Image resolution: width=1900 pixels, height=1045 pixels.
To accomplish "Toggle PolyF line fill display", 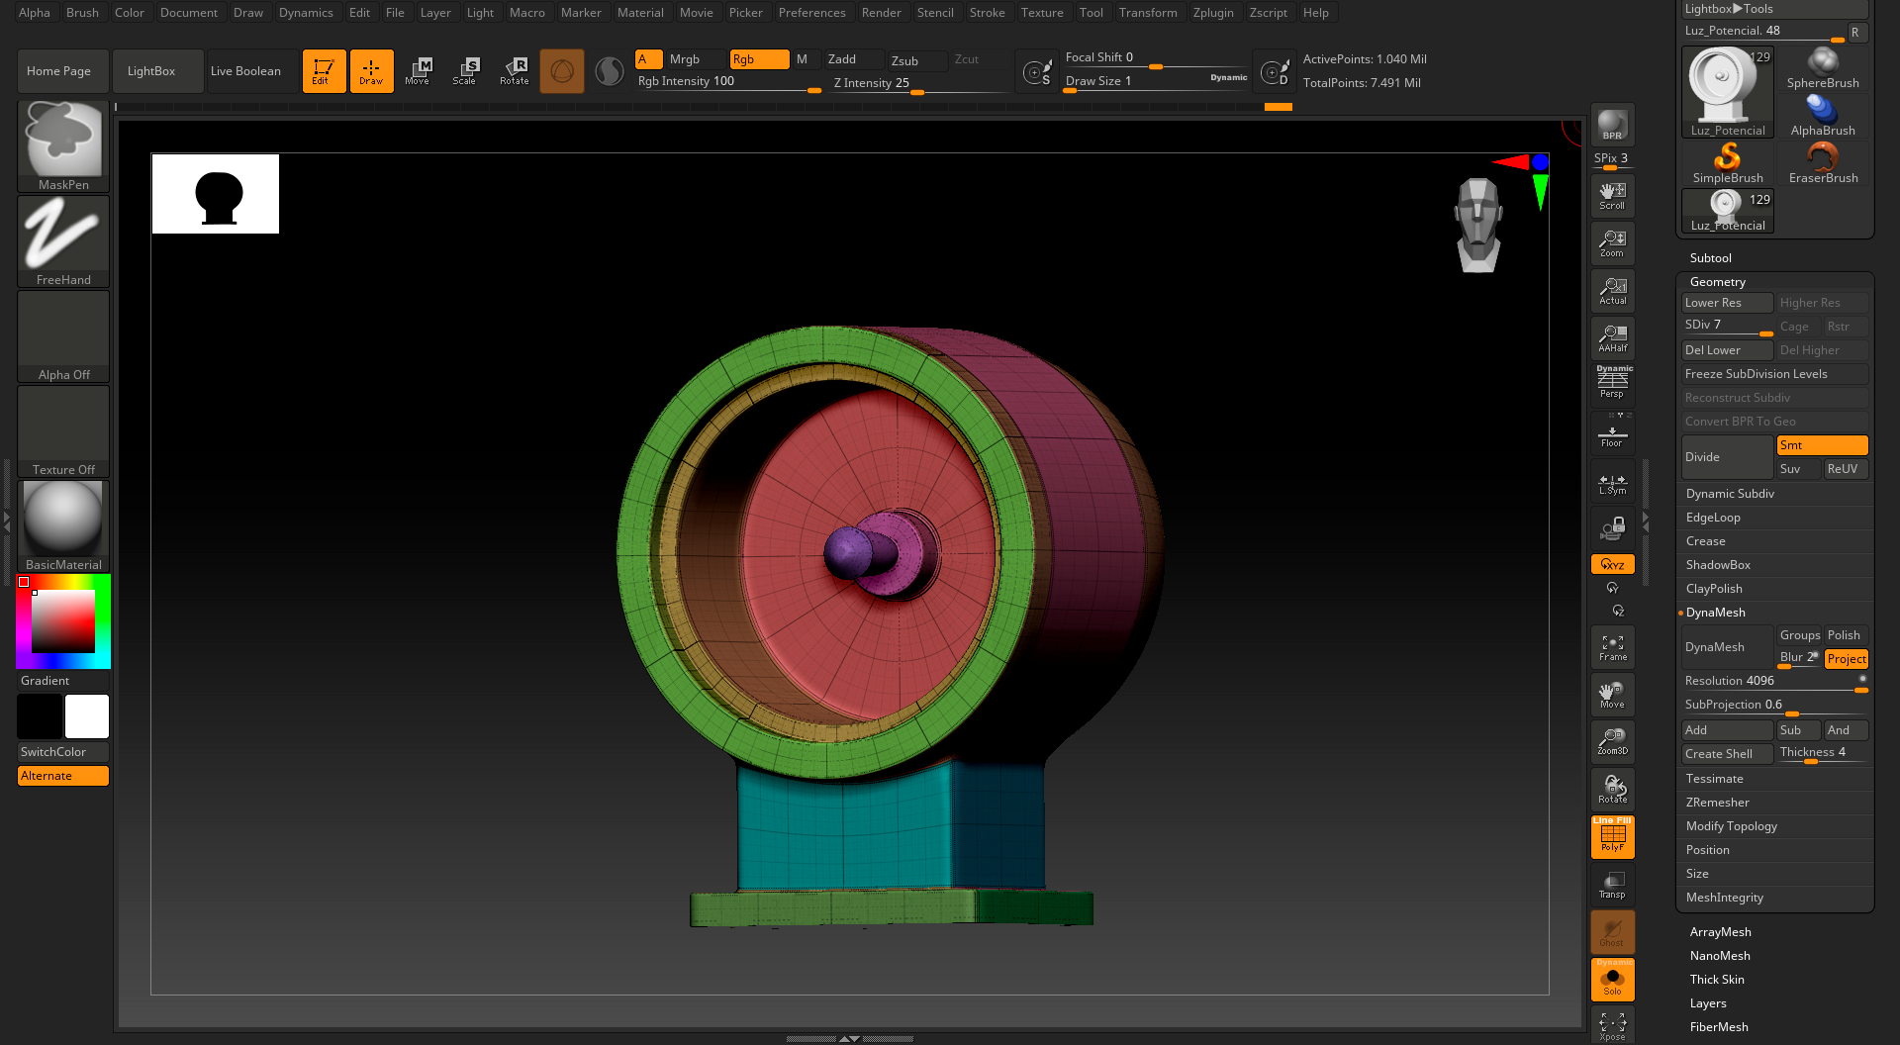I will click(1612, 837).
